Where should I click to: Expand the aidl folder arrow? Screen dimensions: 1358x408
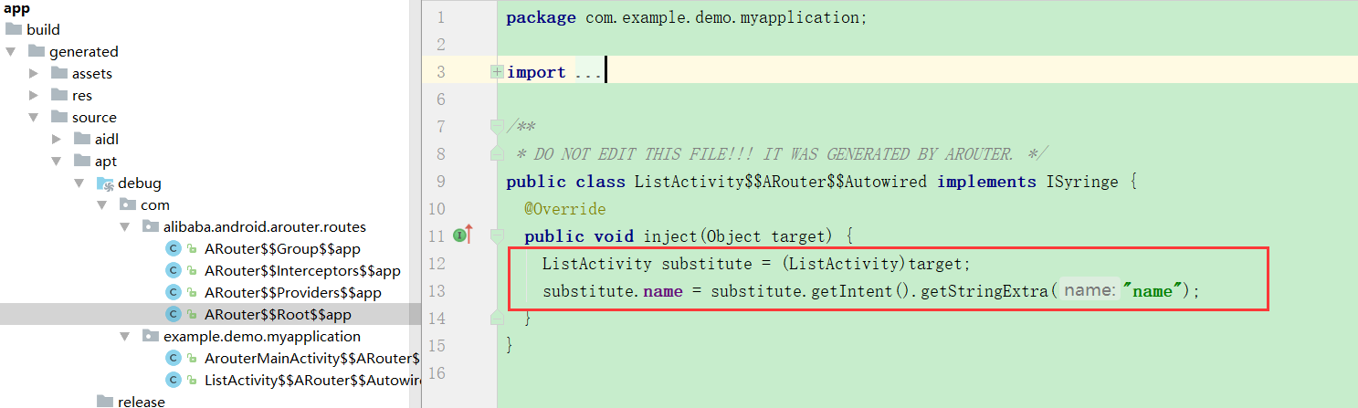point(57,140)
